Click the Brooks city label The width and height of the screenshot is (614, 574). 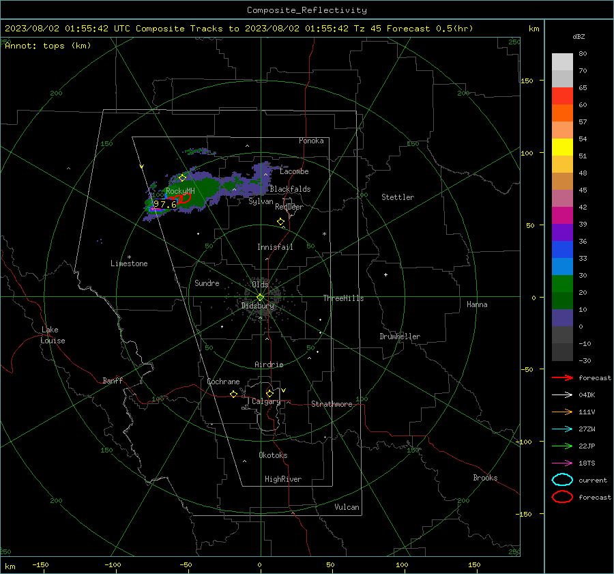(x=485, y=478)
